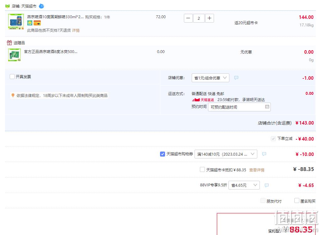Open gift product title 官方正品燕京啤酒8度冰爽500
The width and height of the screenshot is (321, 235).
51,51
